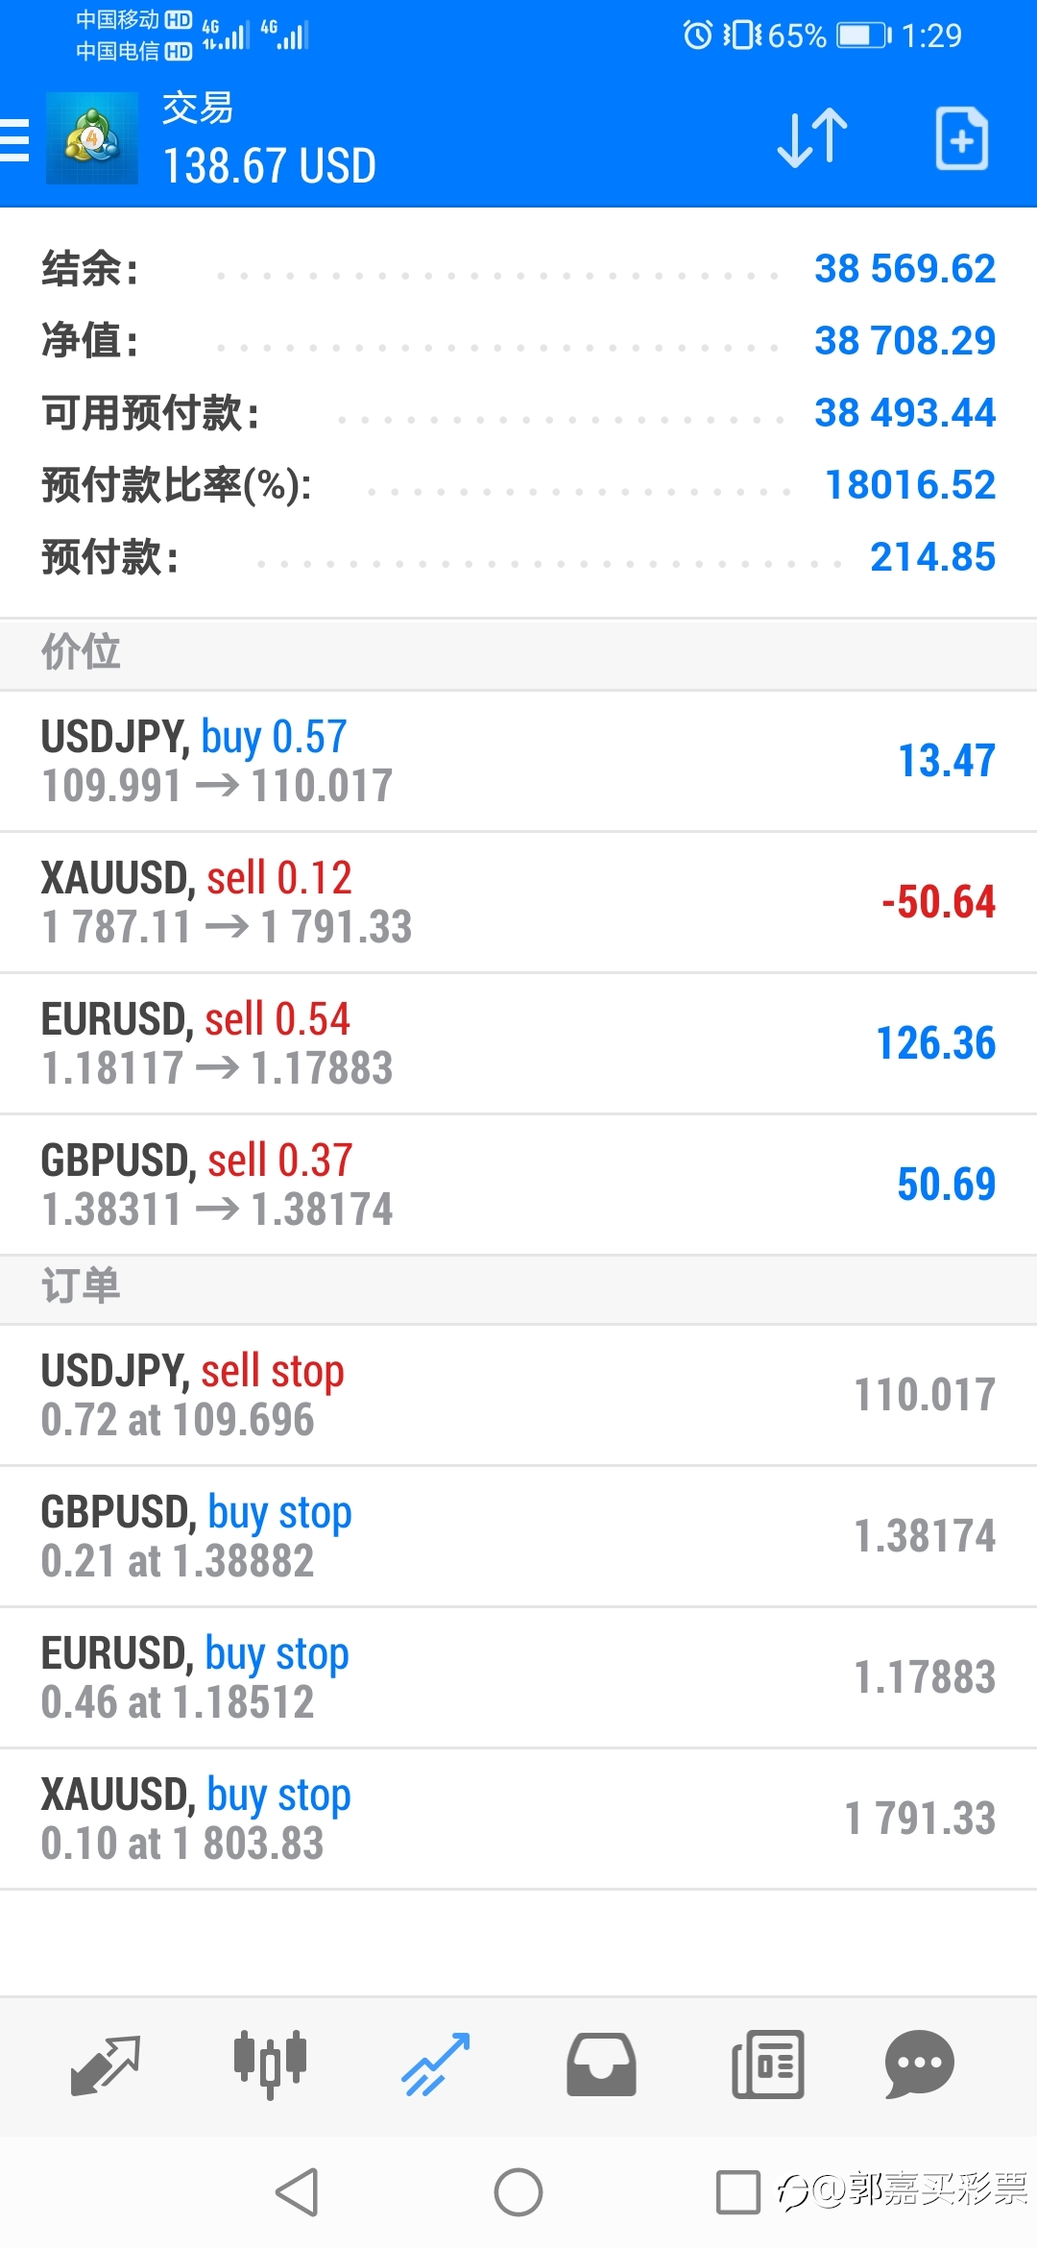Select the XAUUSD sell 0.12 position
The height and width of the screenshot is (2248, 1037).
(x=518, y=903)
